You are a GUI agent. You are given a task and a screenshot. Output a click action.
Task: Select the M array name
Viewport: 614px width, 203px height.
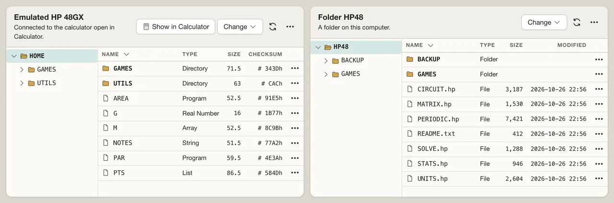(x=115, y=128)
